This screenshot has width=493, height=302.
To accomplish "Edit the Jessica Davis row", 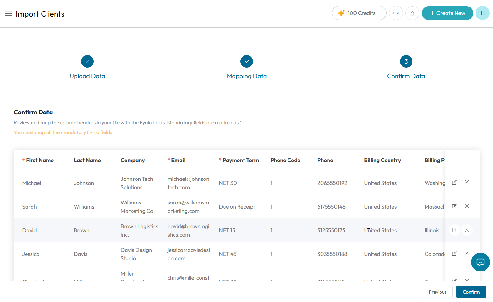I will pyautogui.click(x=454, y=253).
